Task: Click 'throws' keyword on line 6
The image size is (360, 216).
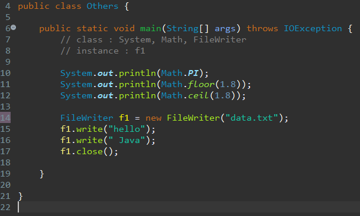Action: (x=262, y=28)
